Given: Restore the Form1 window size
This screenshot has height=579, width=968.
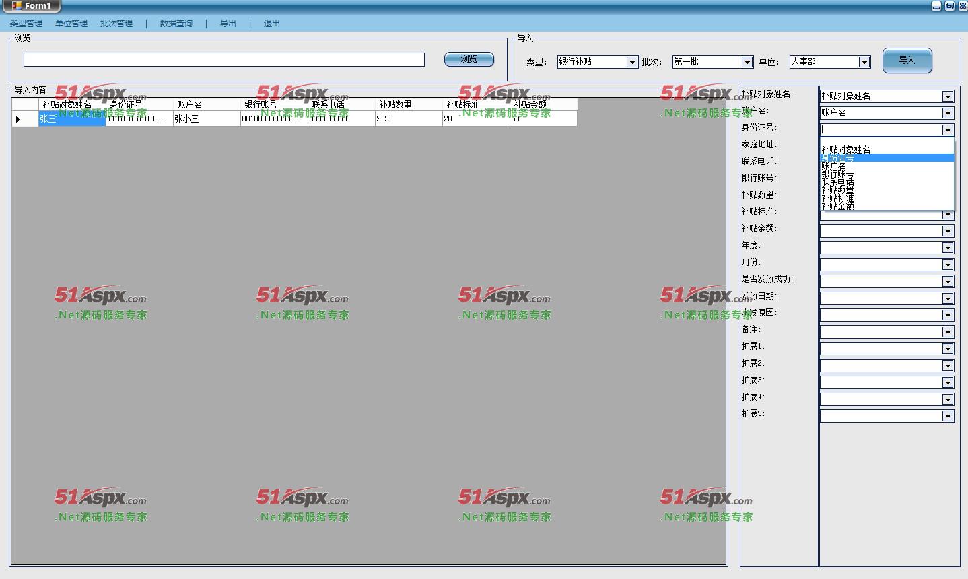Looking at the screenshot, I should coord(949,6).
